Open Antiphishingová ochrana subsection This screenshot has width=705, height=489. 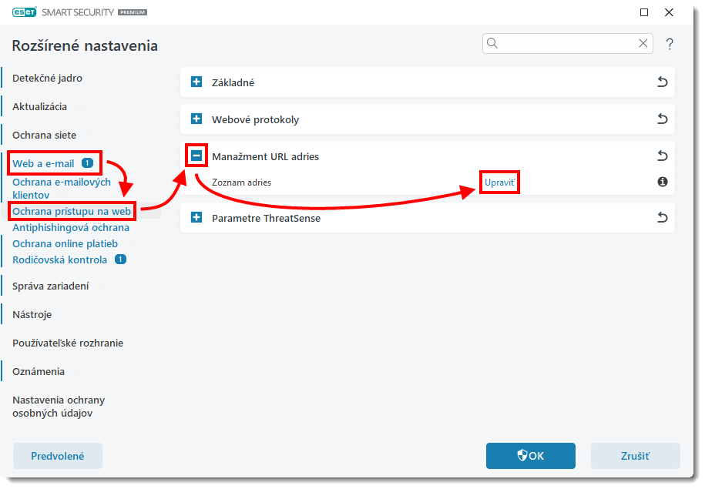coord(71,227)
